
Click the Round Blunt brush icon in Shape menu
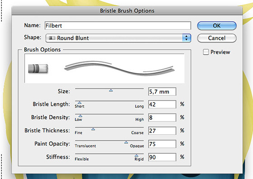point(52,38)
